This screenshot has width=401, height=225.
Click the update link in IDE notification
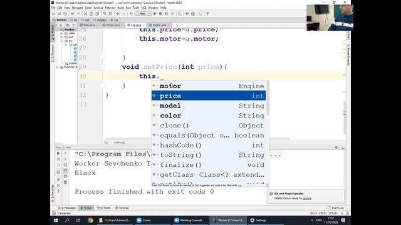coord(307,198)
